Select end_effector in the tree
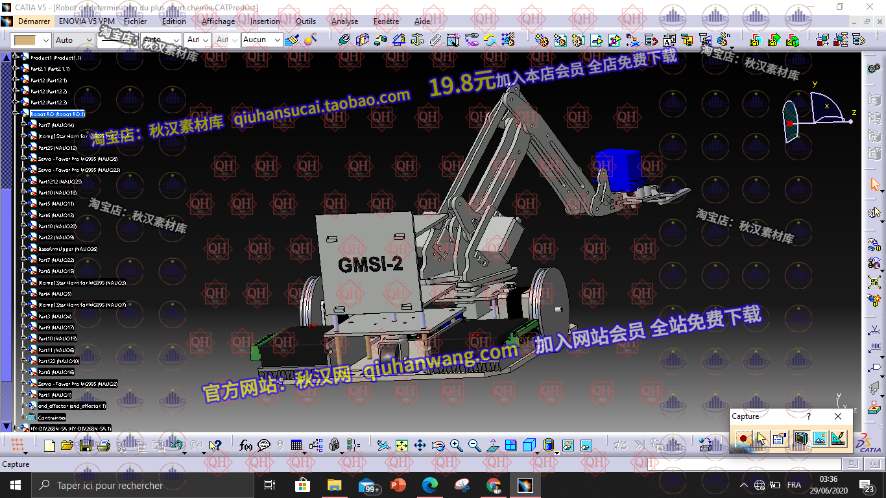This screenshot has height=498, width=886. point(71,406)
